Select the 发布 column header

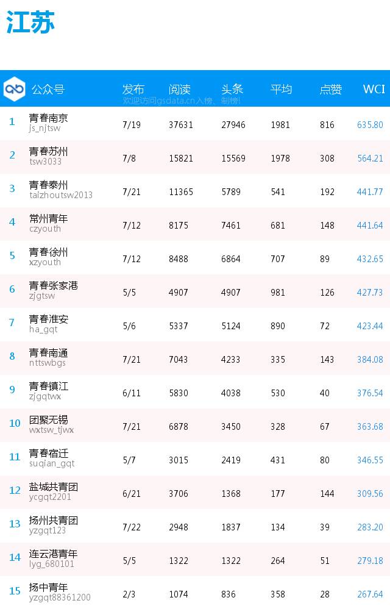pyautogui.click(x=133, y=89)
